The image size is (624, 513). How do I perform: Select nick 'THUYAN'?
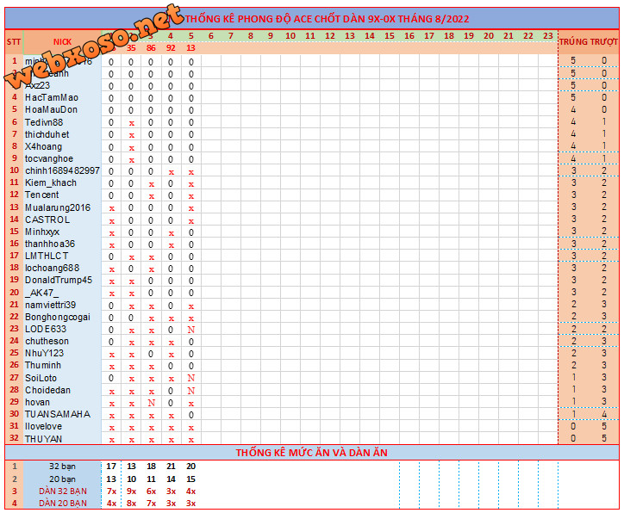[x=43, y=439]
